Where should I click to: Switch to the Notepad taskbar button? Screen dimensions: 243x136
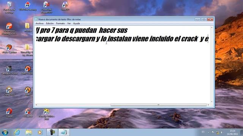64,132
